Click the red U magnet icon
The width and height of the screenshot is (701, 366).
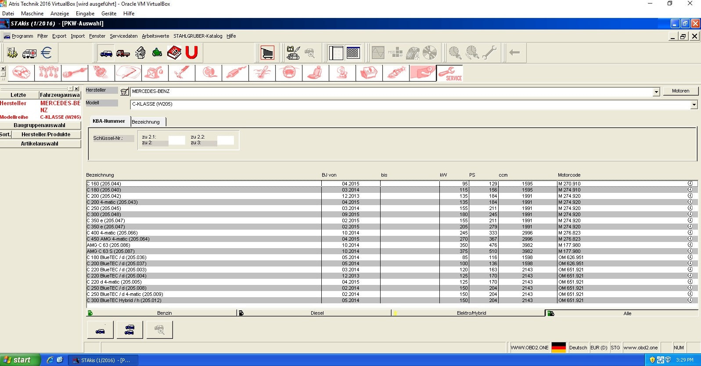[191, 53]
